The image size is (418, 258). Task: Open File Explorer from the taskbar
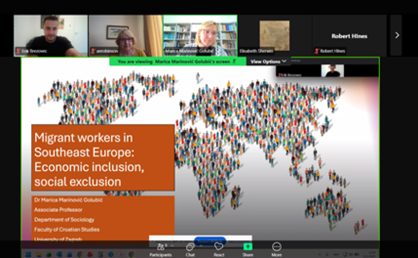pyautogui.click(x=39, y=254)
